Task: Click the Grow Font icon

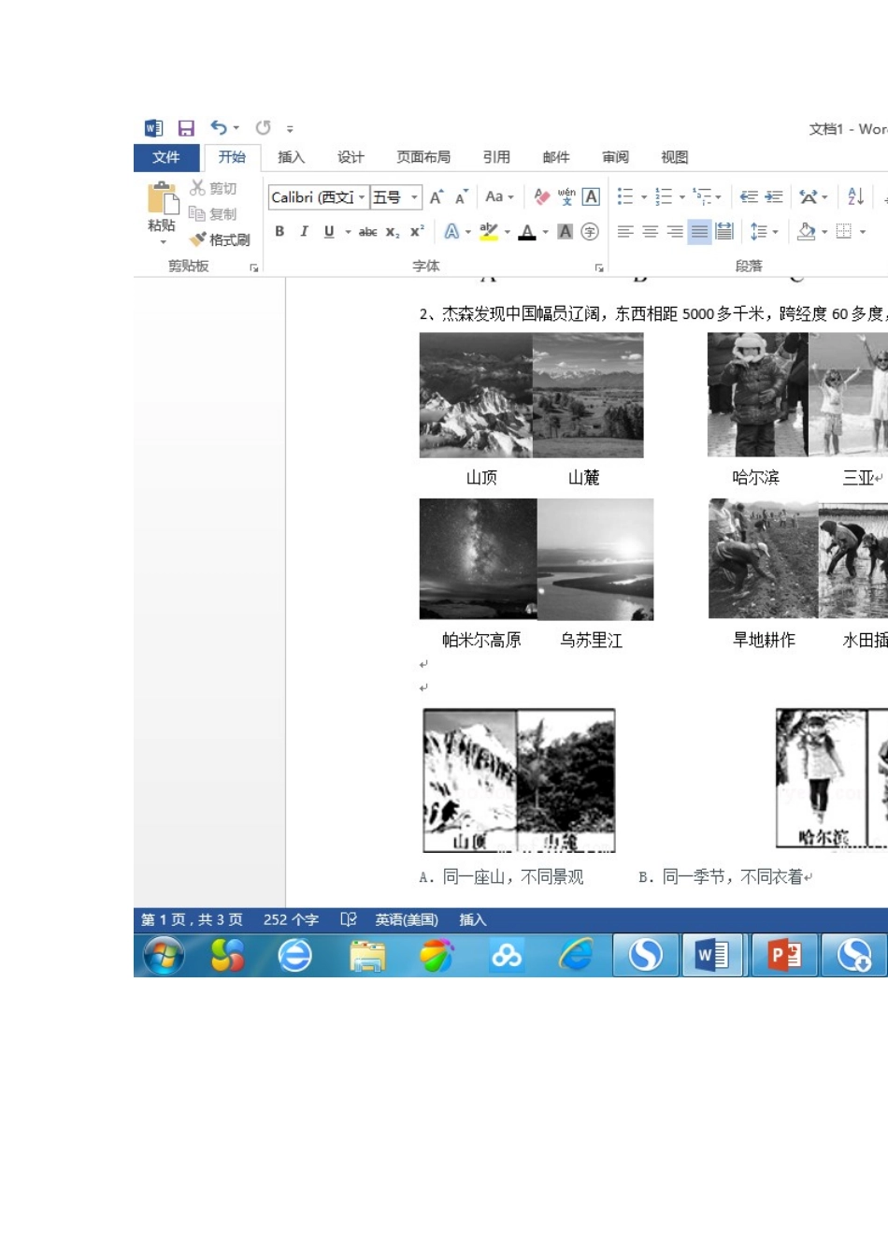Action: (437, 197)
